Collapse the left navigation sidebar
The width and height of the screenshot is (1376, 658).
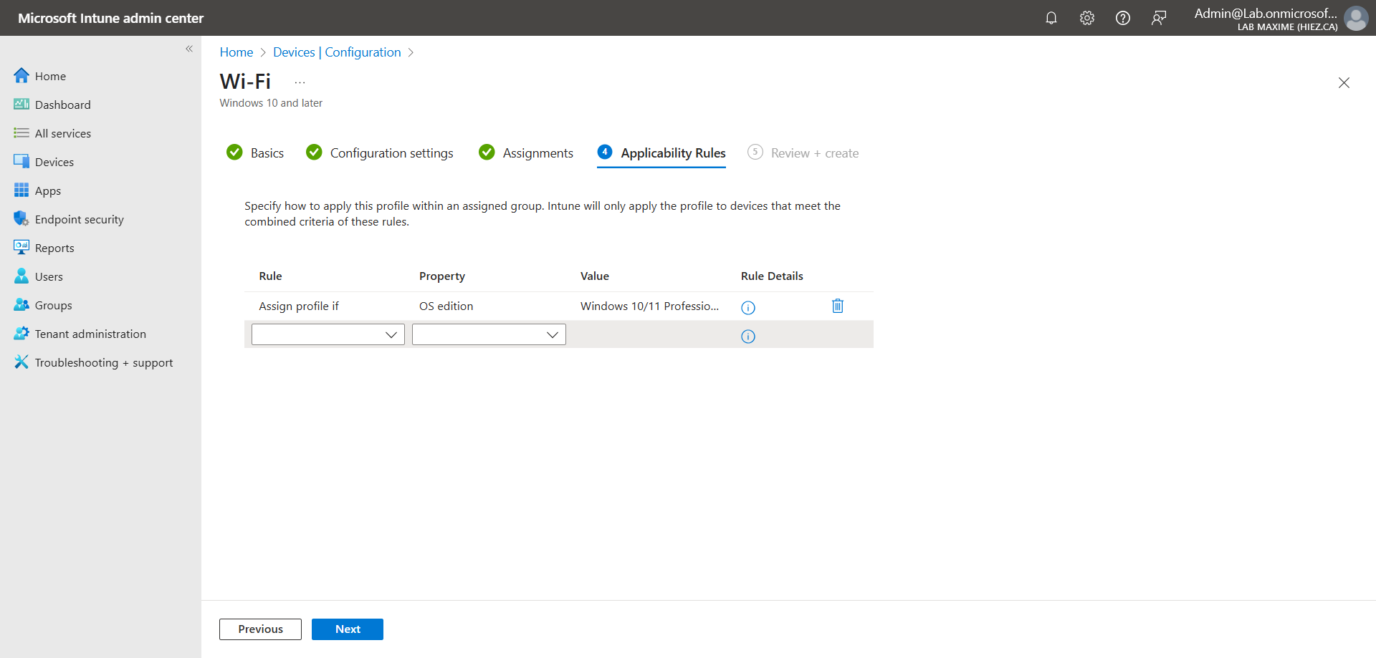(x=189, y=49)
